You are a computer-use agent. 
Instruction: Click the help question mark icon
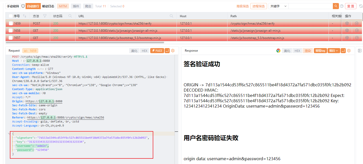342,6
